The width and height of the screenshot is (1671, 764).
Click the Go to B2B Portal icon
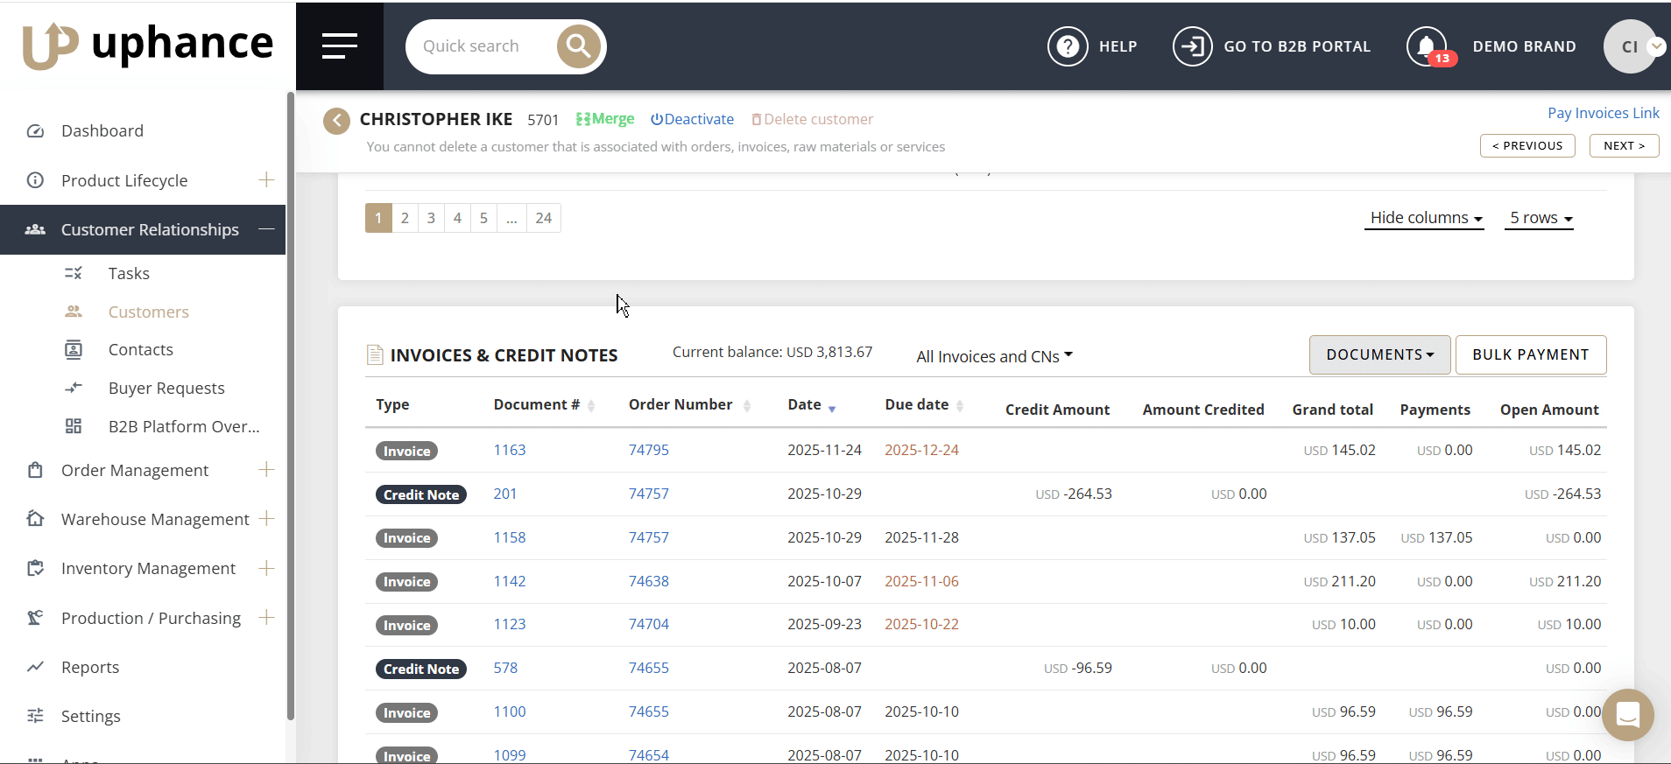(1192, 46)
